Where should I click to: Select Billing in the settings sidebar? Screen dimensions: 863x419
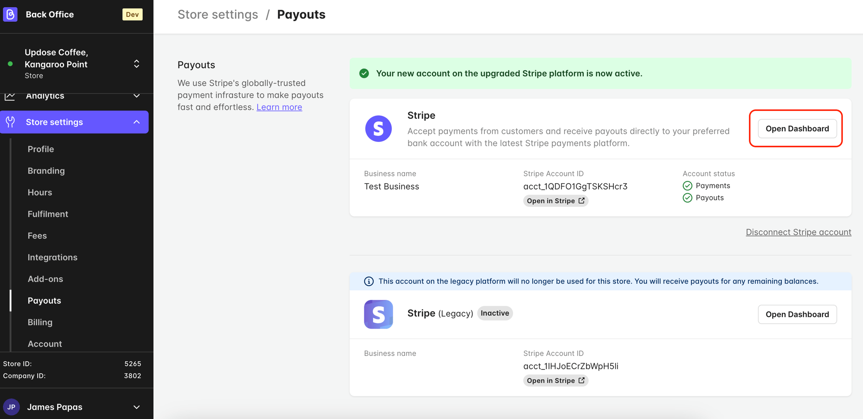tap(40, 322)
